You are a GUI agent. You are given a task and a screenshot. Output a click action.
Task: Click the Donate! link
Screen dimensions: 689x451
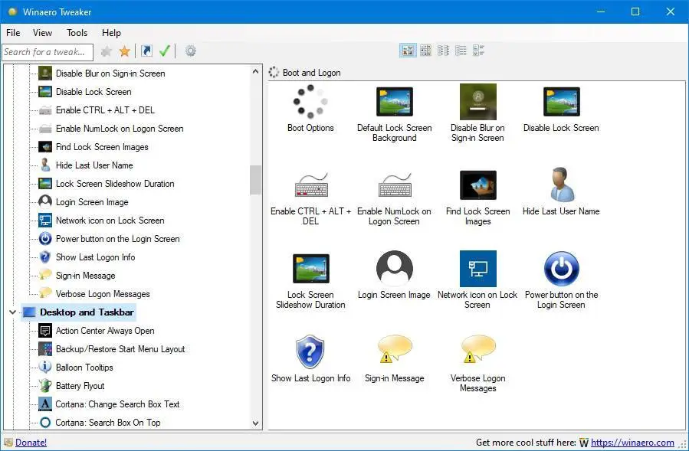coord(31,443)
